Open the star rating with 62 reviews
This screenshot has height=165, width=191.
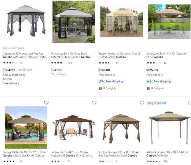coord(154,63)
